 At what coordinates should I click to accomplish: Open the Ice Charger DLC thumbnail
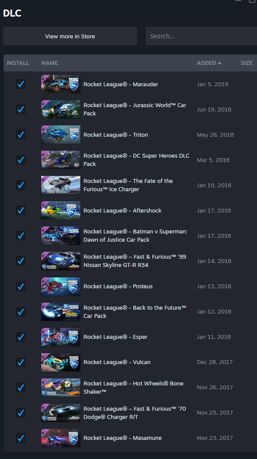click(61, 185)
